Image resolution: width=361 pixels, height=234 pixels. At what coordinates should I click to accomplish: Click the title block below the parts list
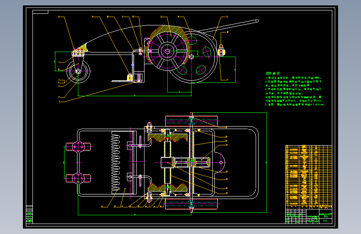pyautogui.click(x=309, y=216)
